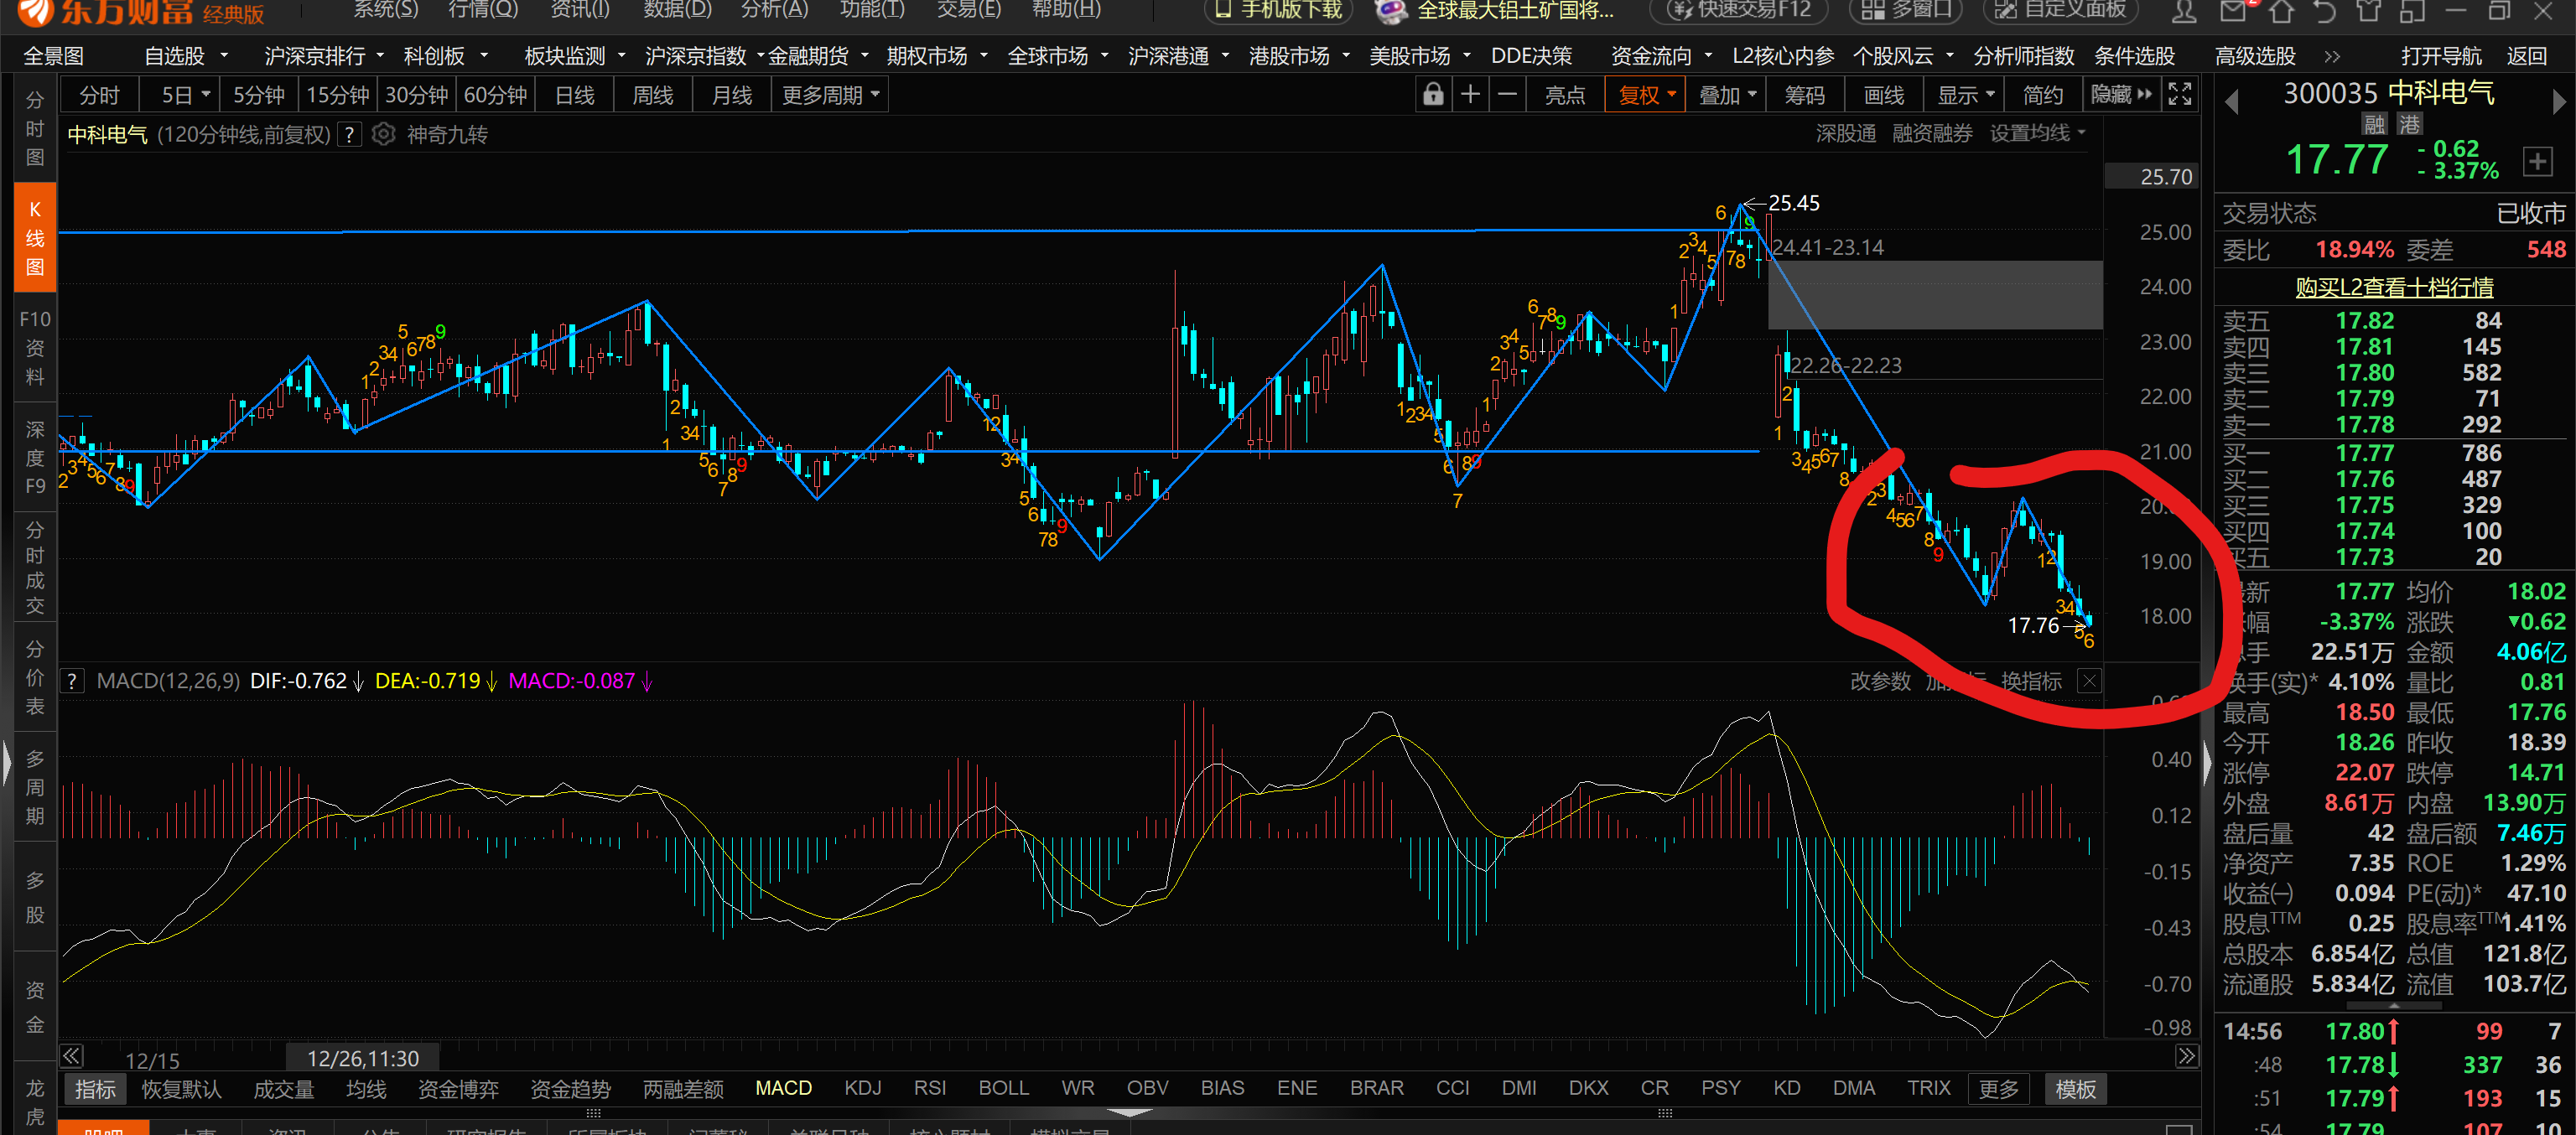Jump chart to latest data double-right arrow

2186,1057
